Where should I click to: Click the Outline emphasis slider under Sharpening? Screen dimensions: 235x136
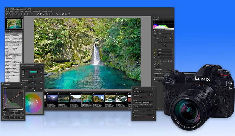(163, 71)
